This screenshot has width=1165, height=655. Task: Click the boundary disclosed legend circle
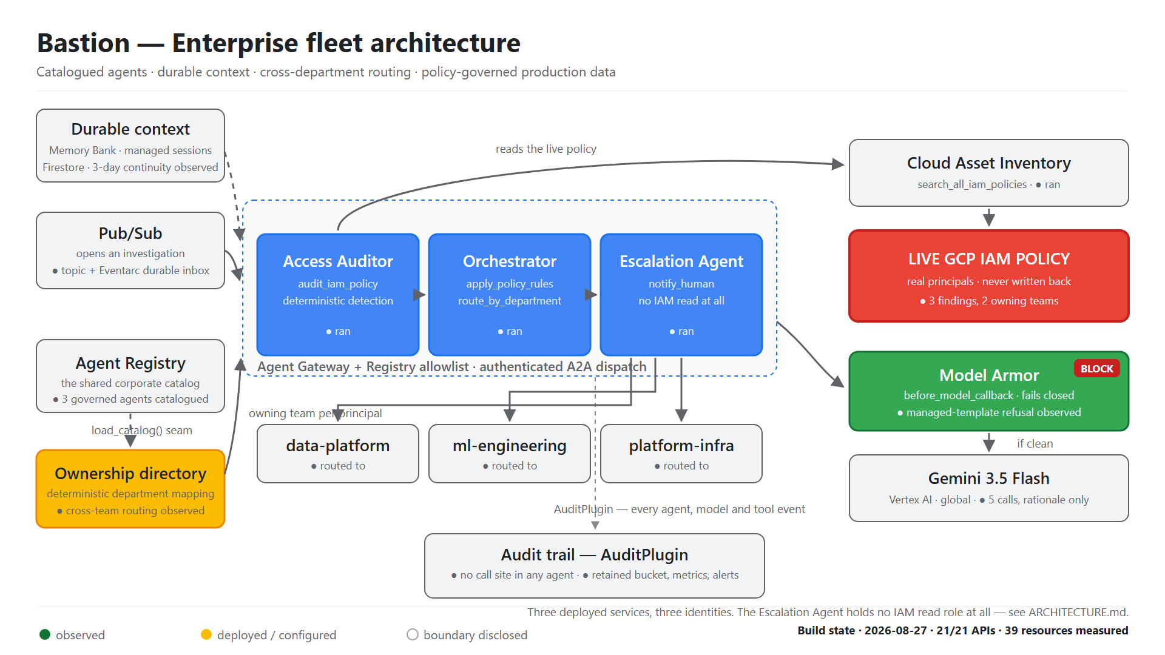pos(413,634)
